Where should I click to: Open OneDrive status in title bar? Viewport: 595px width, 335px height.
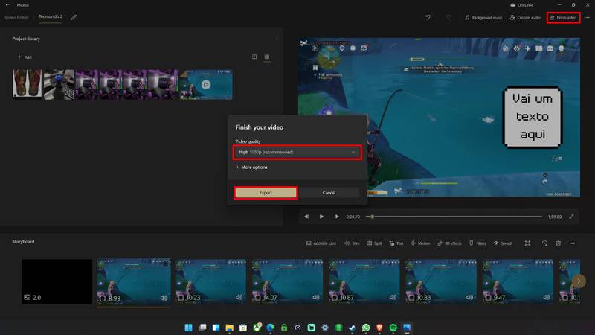[x=522, y=5]
